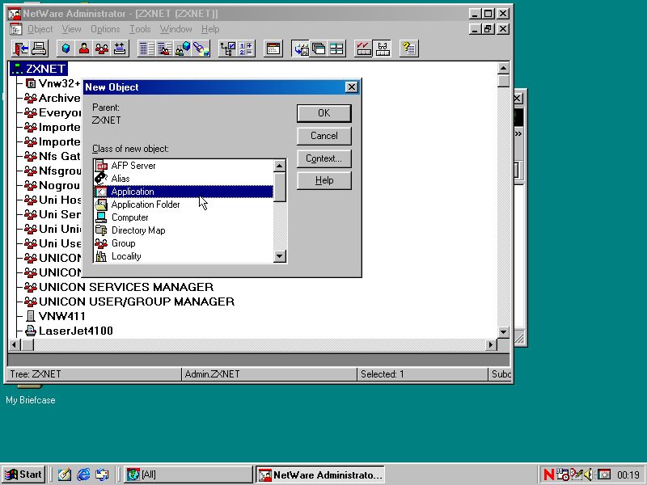The width and height of the screenshot is (647, 485).
Task: Click the NDS Browser window toolbar icon
Action: coord(273,48)
